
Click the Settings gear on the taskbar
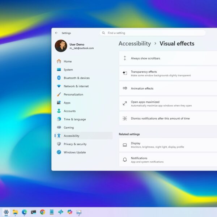6,212
